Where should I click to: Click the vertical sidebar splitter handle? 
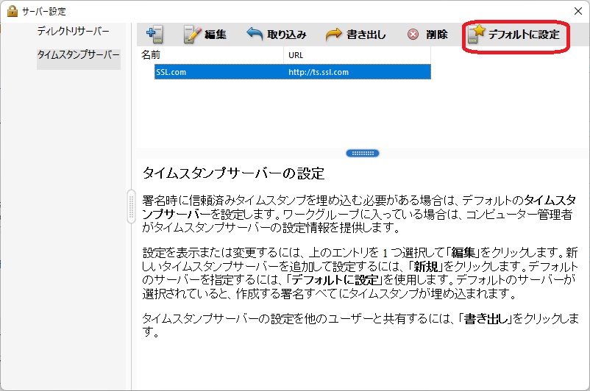pyautogui.click(x=131, y=201)
